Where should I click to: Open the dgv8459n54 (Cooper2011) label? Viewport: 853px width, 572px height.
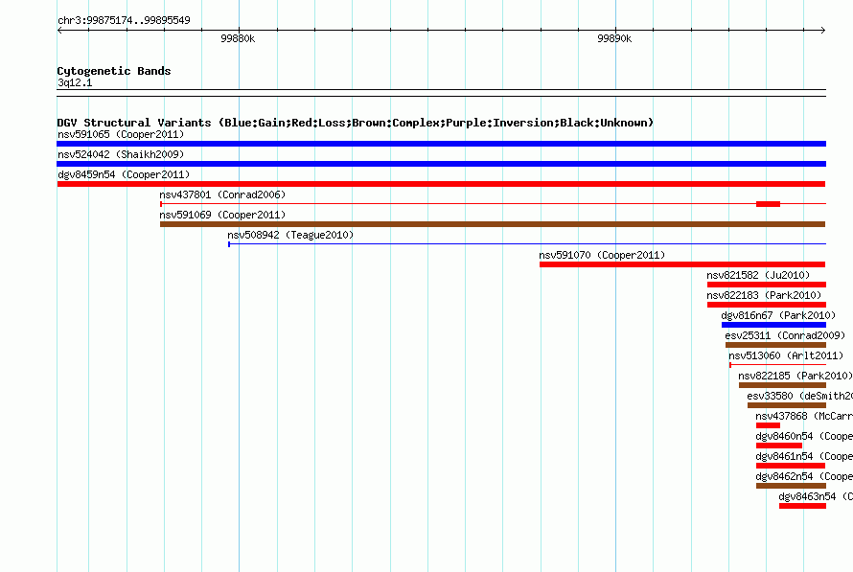point(124,174)
